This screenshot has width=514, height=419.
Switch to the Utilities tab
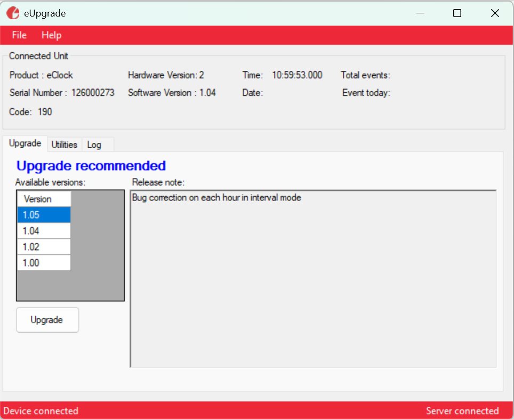[x=64, y=144]
